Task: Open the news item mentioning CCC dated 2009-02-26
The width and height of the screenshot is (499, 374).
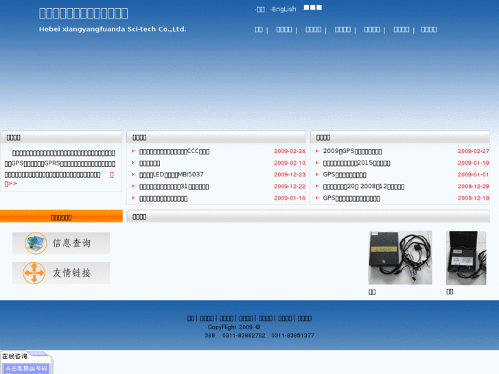Action: pyautogui.click(x=174, y=152)
